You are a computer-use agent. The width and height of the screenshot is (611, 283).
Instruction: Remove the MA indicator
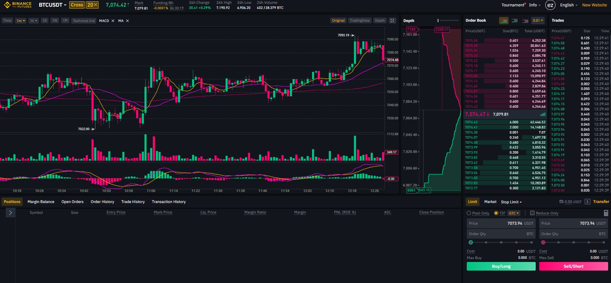coord(127,21)
